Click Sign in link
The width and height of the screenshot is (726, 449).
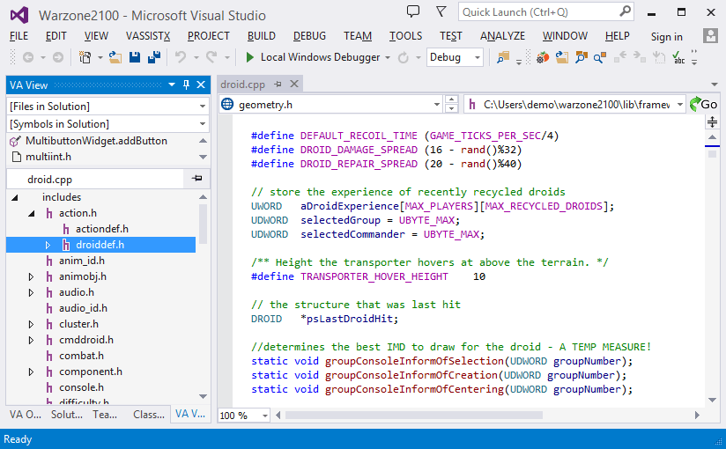pos(666,37)
